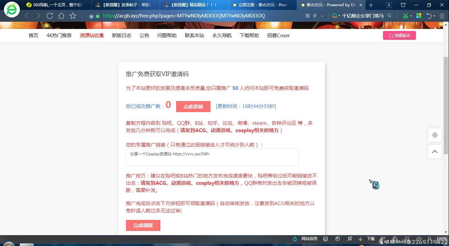The image size is (449, 246).
Task: Reload the current page
Action: tap(50, 16)
